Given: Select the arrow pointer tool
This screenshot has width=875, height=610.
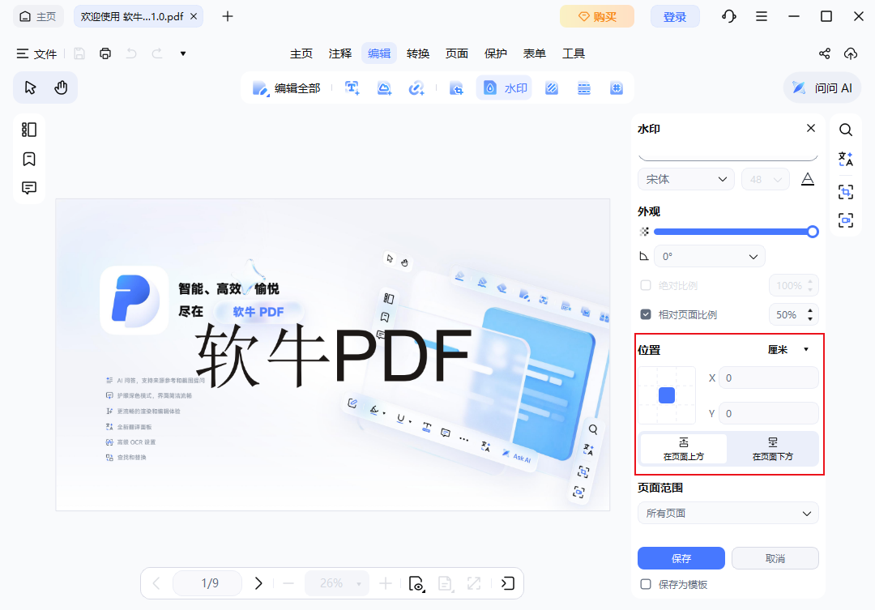Looking at the screenshot, I should [x=30, y=87].
